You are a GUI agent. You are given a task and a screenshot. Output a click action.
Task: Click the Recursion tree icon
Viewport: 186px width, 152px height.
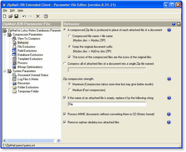14,83
